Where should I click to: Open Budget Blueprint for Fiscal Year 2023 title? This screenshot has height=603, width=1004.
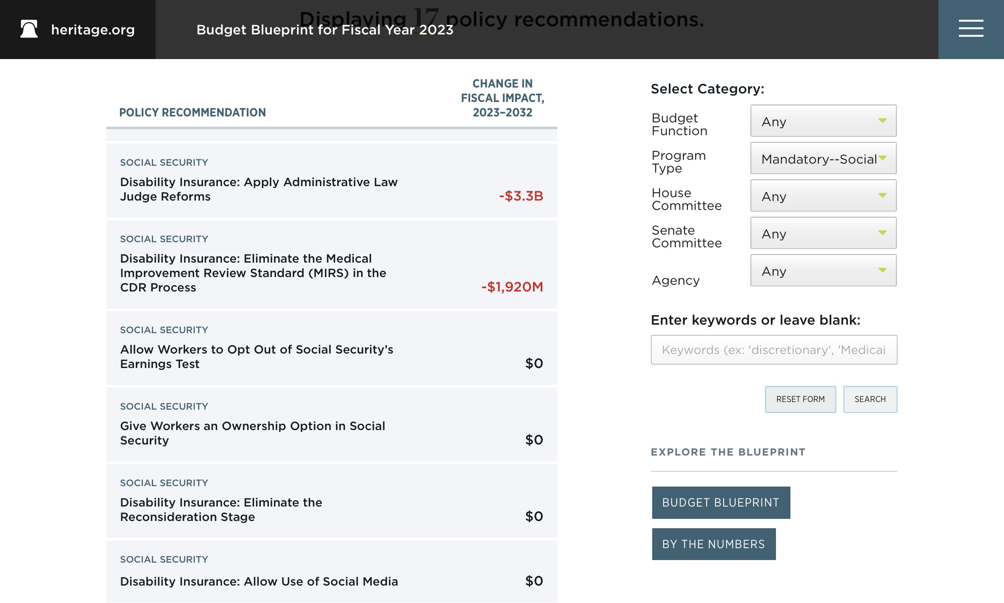pos(325,30)
